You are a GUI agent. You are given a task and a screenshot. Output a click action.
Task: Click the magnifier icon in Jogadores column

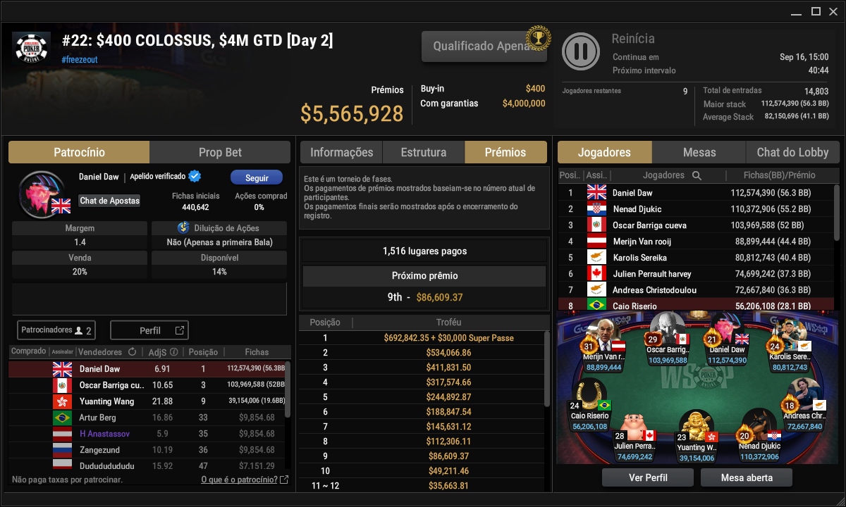(x=697, y=175)
